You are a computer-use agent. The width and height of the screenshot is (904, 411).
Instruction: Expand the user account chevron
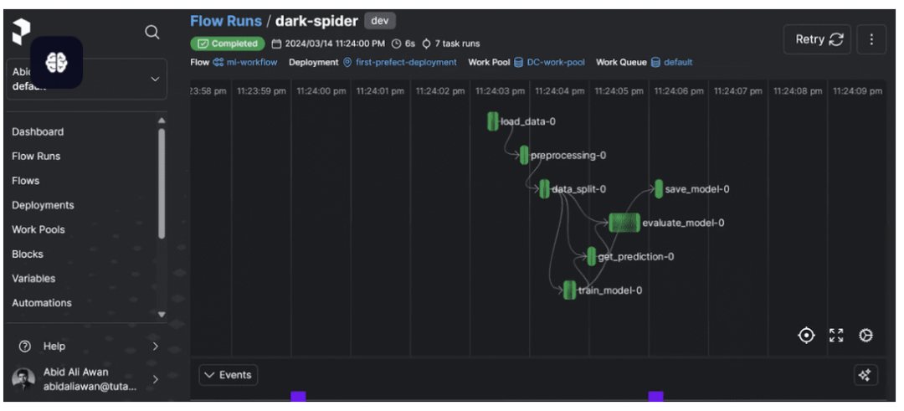pyautogui.click(x=155, y=379)
